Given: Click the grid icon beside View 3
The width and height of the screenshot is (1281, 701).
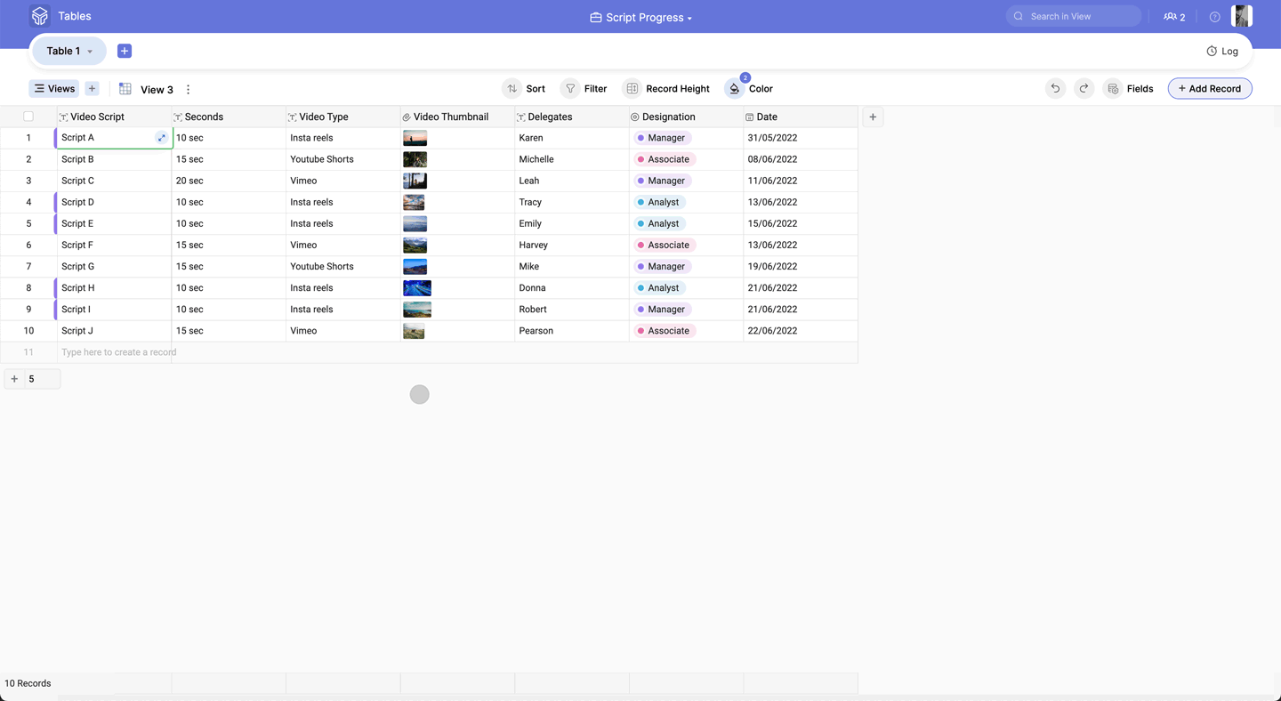Looking at the screenshot, I should click(x=125, y=89).
